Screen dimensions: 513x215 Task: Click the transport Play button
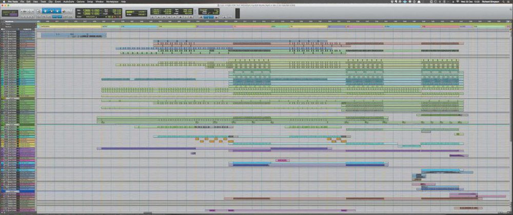coord(186,17)
